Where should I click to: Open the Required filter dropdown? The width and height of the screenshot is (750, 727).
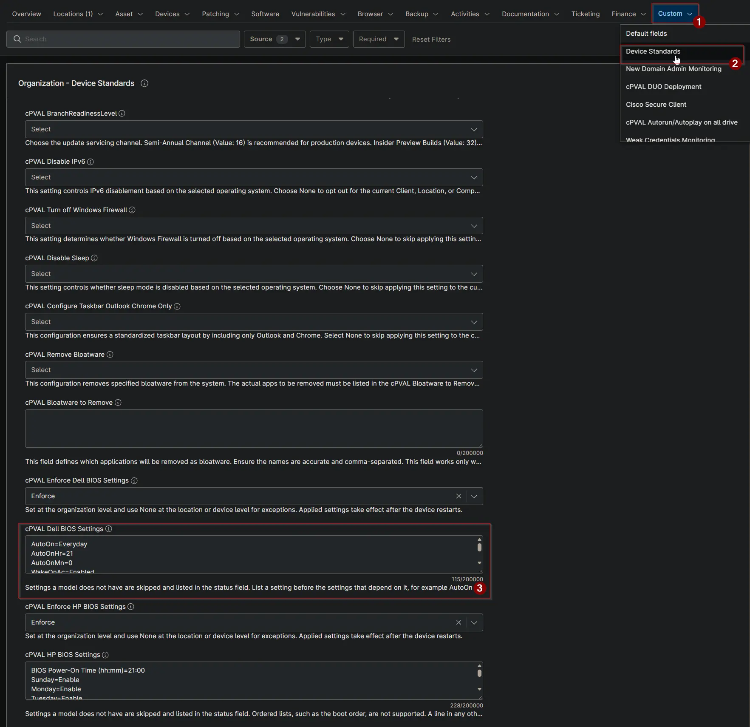(379, 39)
